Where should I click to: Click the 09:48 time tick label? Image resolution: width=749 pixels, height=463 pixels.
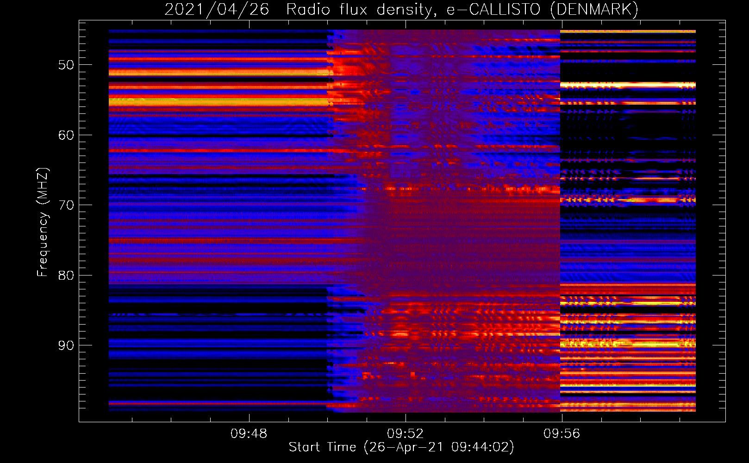(249, 434)
